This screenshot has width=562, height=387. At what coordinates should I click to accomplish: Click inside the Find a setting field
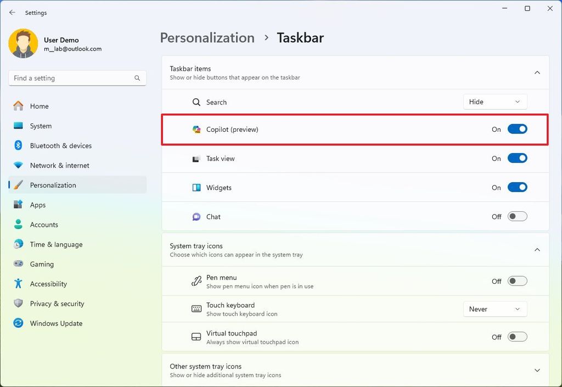[x=77, y=78]
